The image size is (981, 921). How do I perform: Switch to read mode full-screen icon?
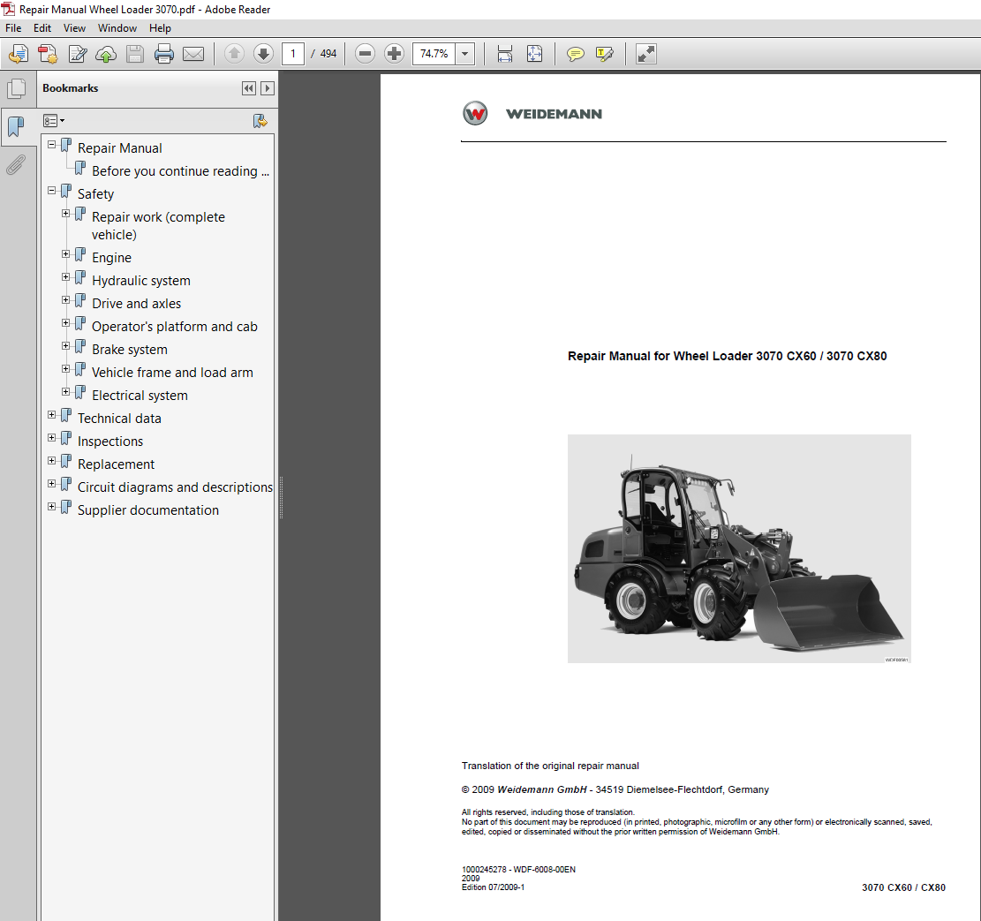click(x=646, y=55)
